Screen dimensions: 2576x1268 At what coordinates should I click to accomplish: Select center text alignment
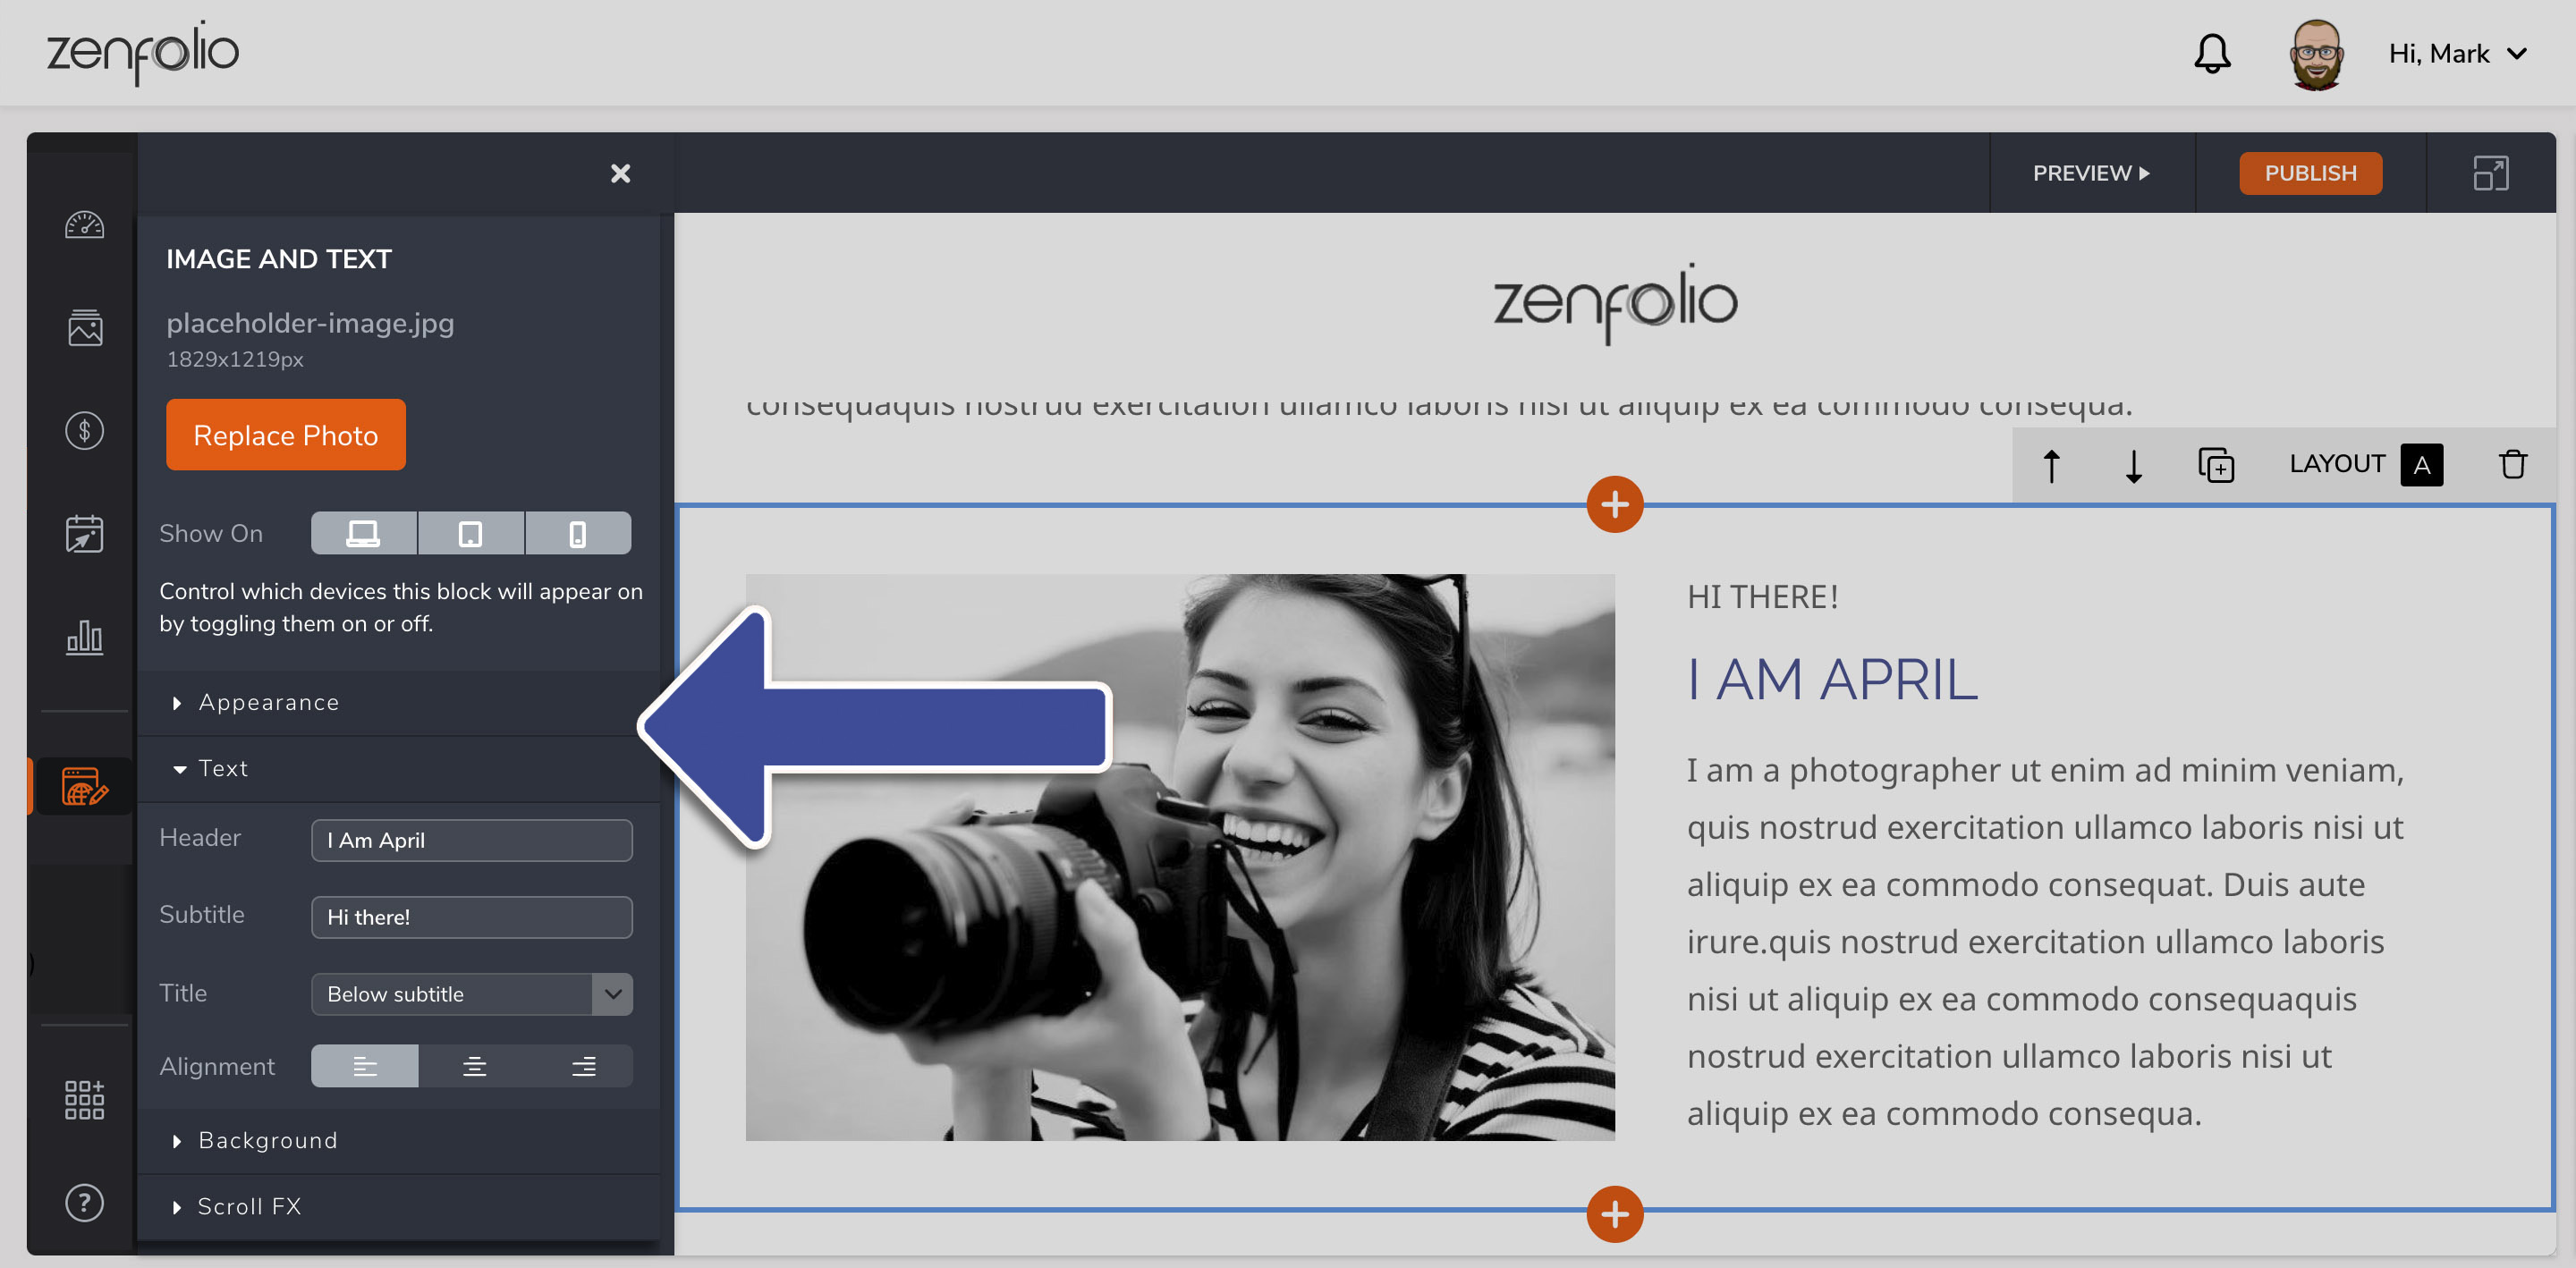tap(474, 1065)
